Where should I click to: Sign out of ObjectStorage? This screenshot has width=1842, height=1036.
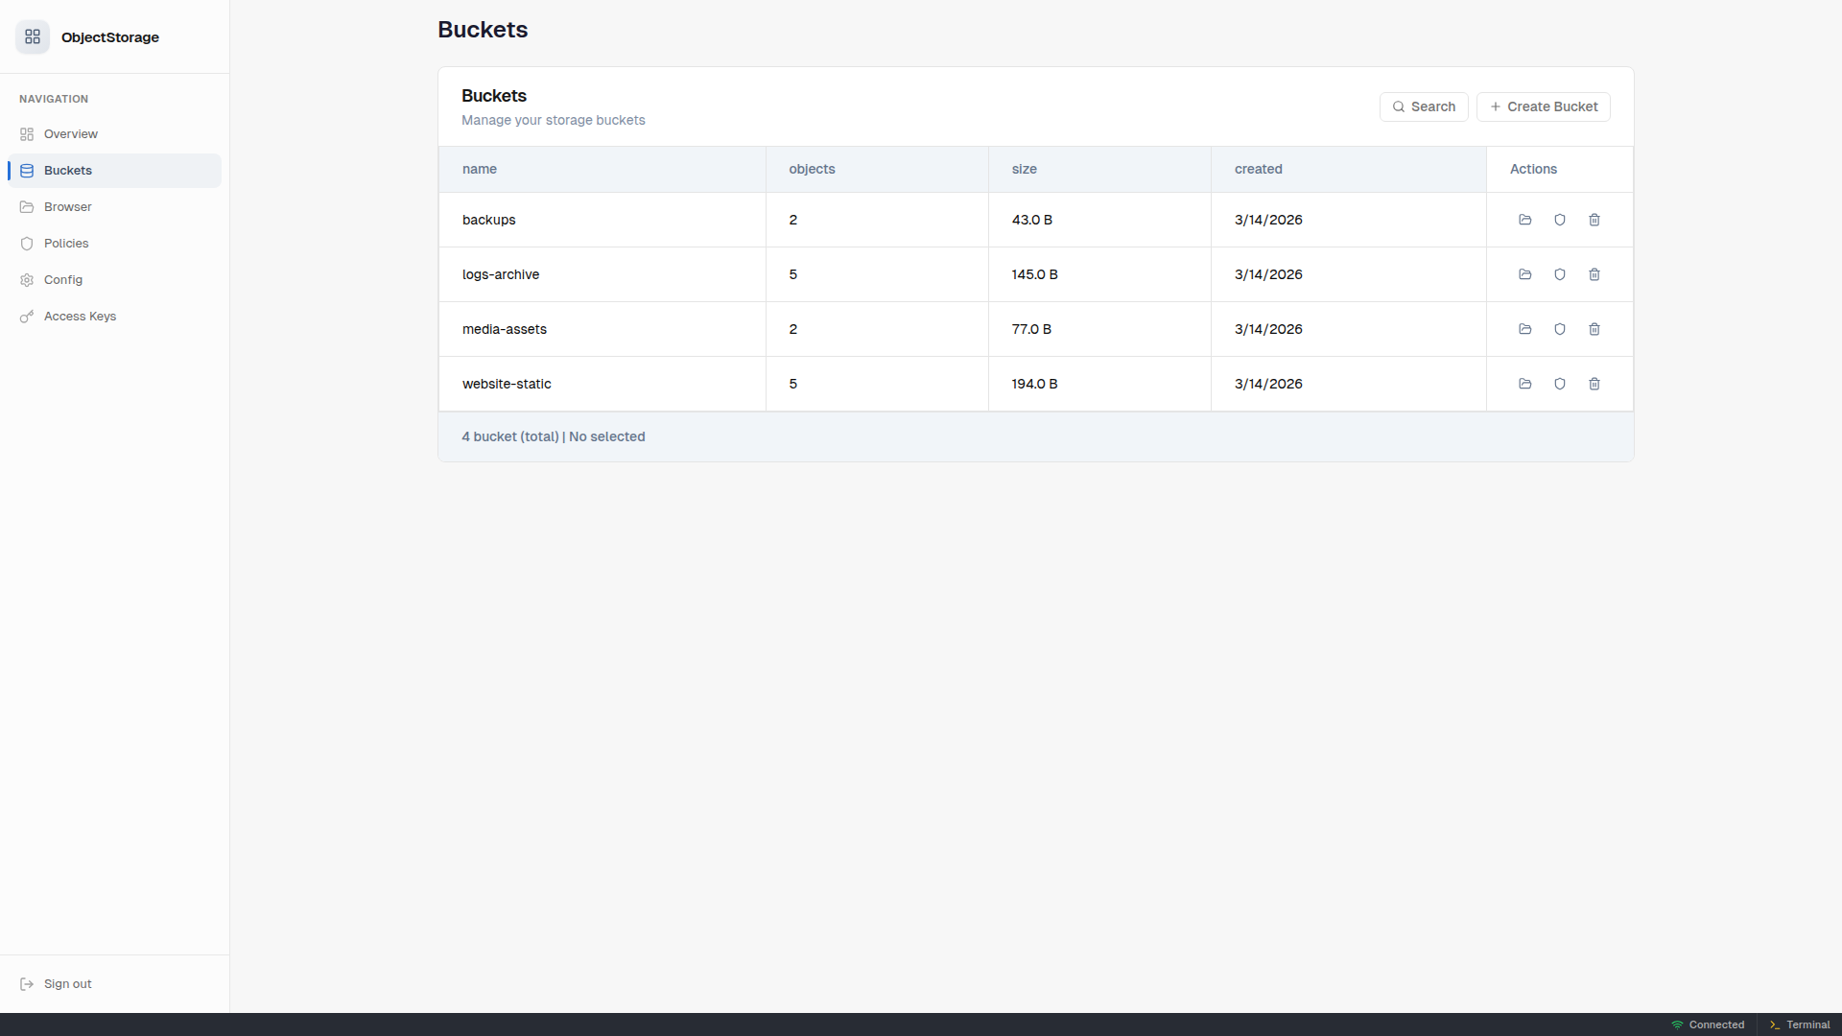point(67,984)
